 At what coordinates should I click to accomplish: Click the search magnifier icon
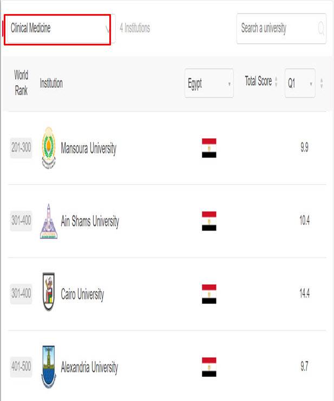[321, 28]
